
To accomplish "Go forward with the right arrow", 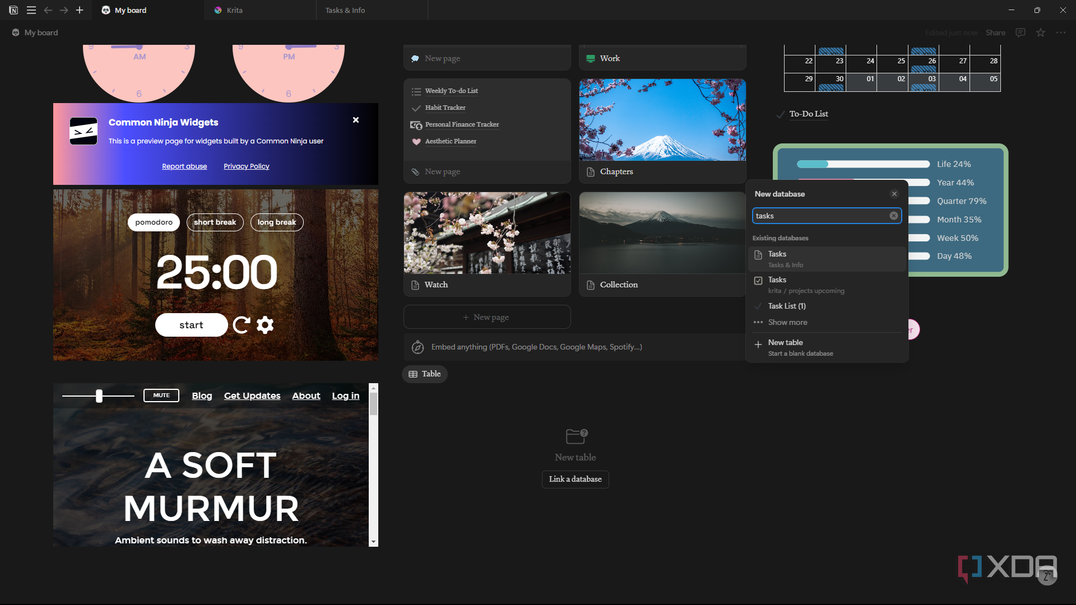I will coord(64,10).
